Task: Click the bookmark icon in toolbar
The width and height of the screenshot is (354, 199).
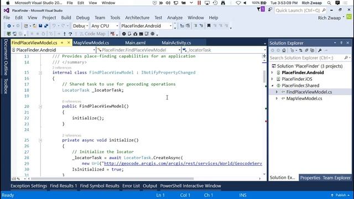Action: coord(209,26)
